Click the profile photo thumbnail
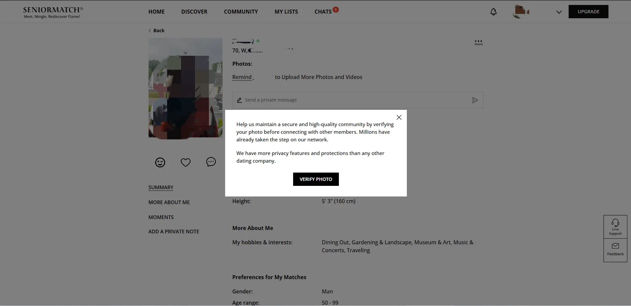 point(185,88)
